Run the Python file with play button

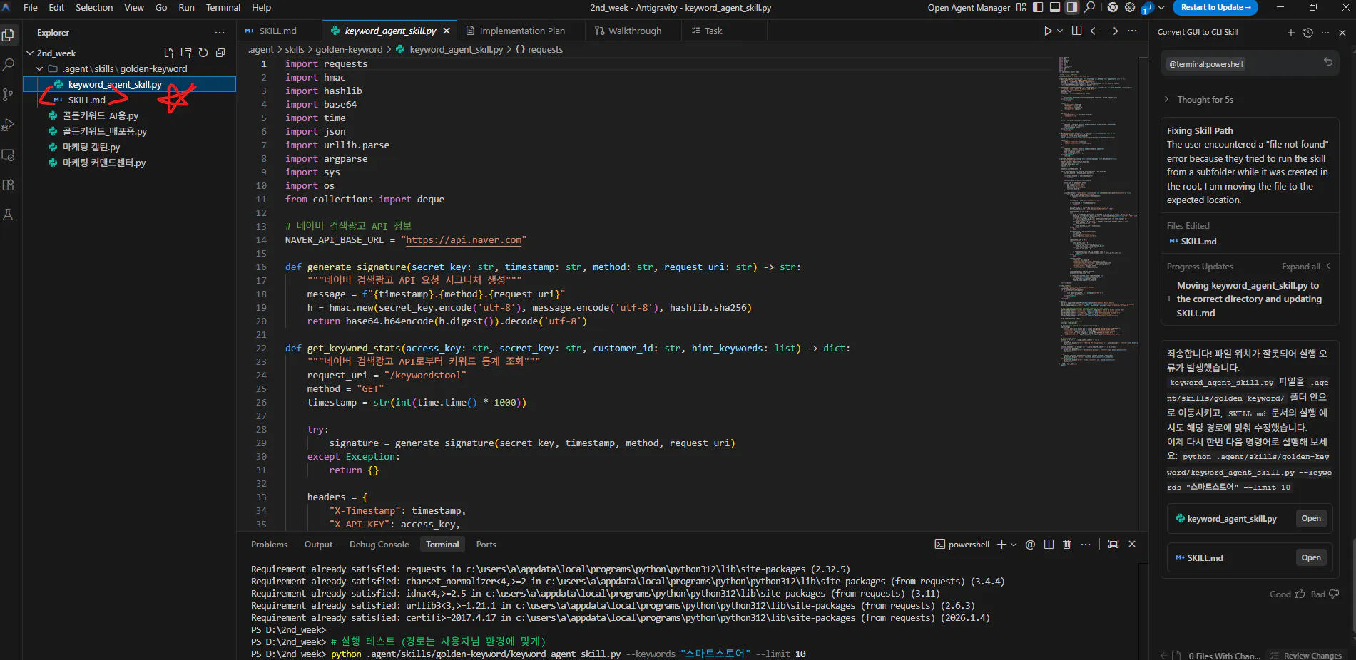[1047, 31]
